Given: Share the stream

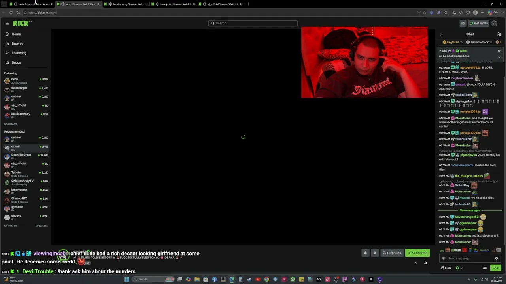Looking at the screenshot, I should 416,263.
